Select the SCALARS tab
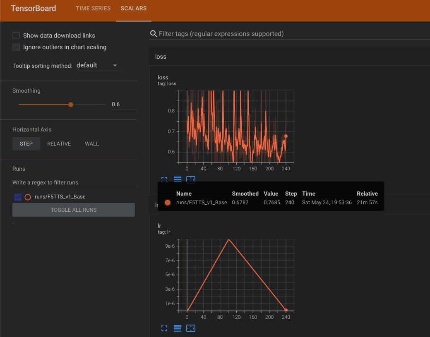The width and height of the screenshot is (430, 337). pos(134,9)
